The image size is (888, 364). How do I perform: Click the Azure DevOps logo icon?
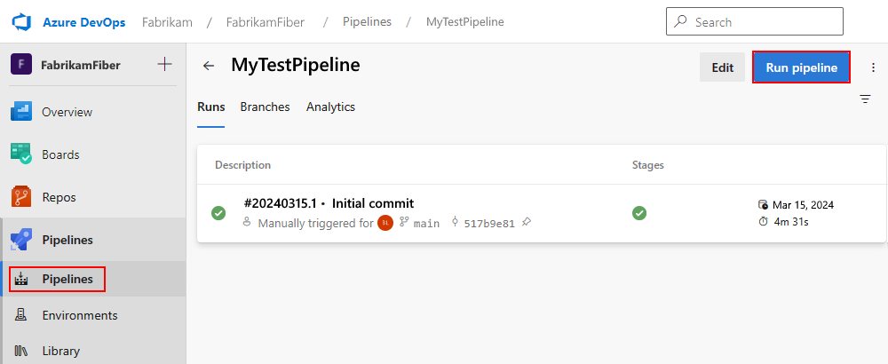pyautogui.click(x=21, y=21)
